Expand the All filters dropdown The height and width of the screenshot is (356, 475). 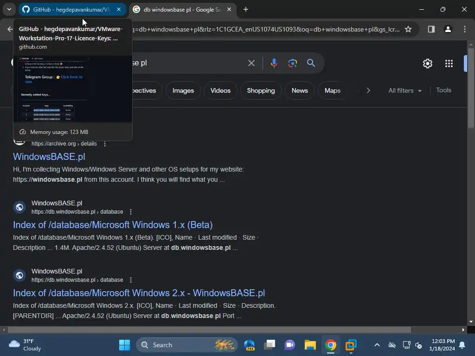pyautogui.click(x=404, y=90)
